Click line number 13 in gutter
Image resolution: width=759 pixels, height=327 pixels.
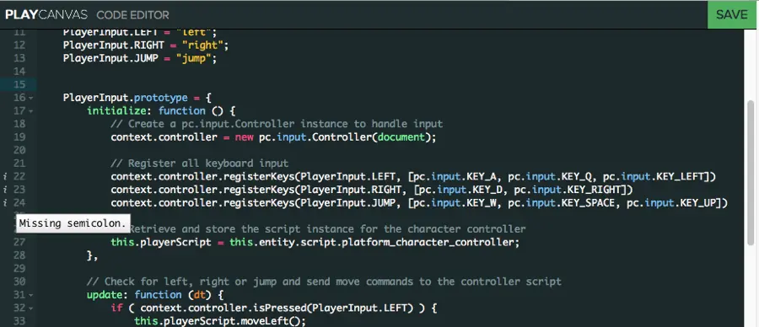click(x=19, y=58)
